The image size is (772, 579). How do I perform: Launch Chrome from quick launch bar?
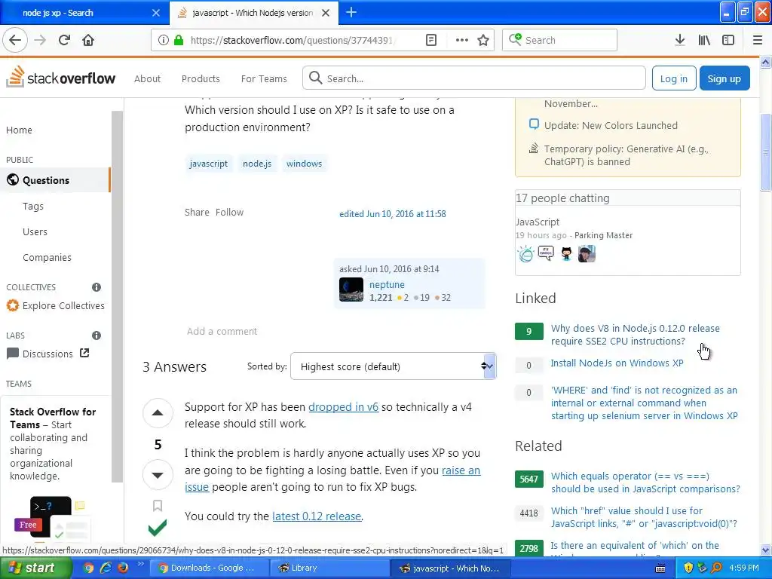click(88, 568)
